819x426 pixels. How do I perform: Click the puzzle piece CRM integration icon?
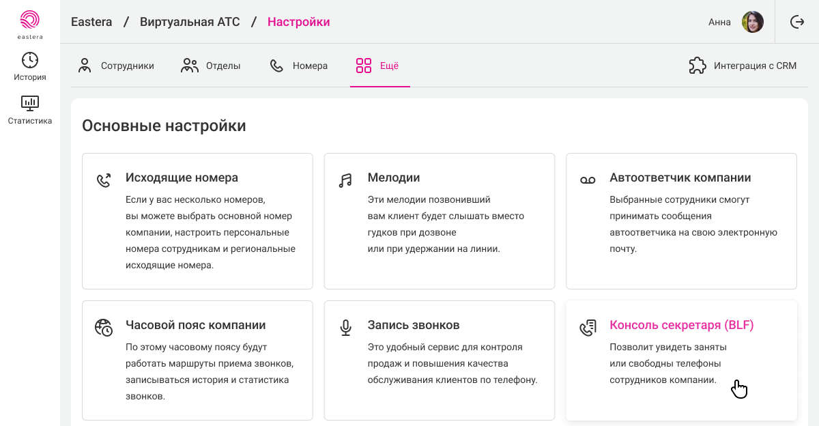click(698, 66)
